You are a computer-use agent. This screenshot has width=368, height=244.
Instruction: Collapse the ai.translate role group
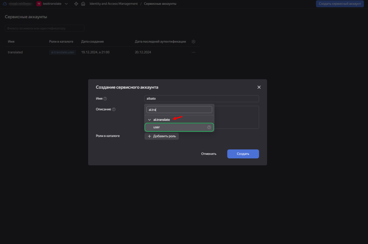[x=149, y=120]
